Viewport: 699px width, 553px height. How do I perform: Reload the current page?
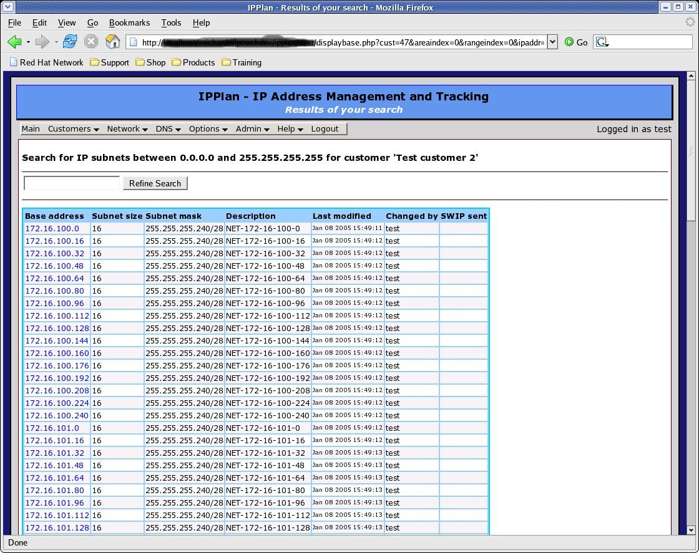click(69, 42)
